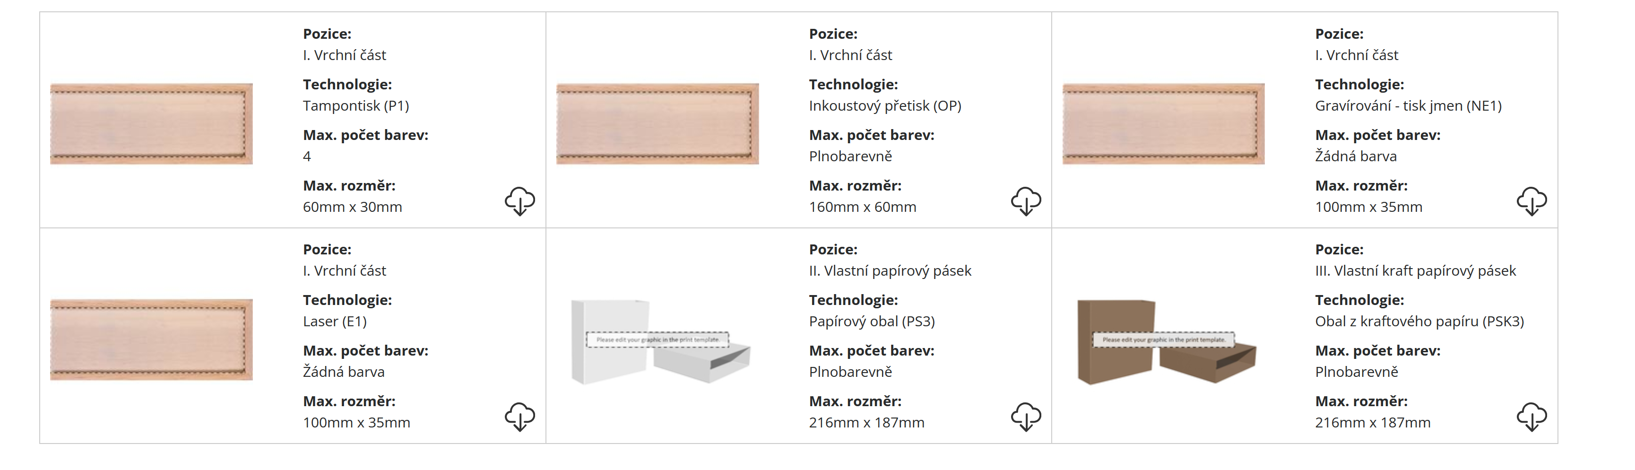Open the Inkoustový přetisk wooden preview image
This screenshot has height=470, width=1635.
coord(657,124)
